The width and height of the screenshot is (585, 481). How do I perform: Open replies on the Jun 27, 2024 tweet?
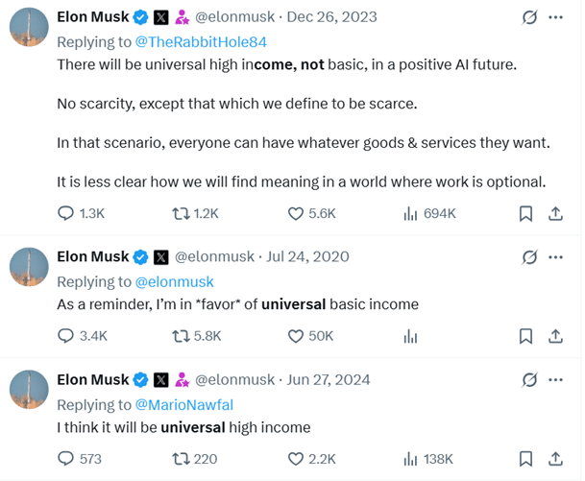(x=80, y=459)
